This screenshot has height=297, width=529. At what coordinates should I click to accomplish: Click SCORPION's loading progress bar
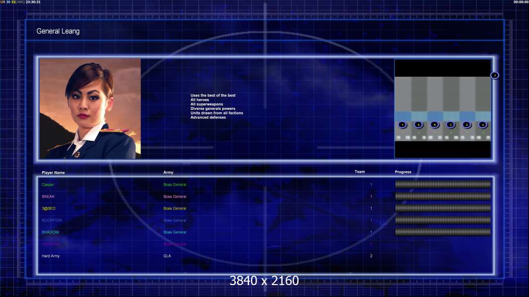443,220
